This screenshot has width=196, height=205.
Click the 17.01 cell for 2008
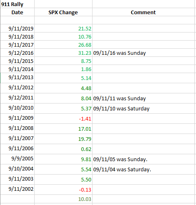coord(63,129)
